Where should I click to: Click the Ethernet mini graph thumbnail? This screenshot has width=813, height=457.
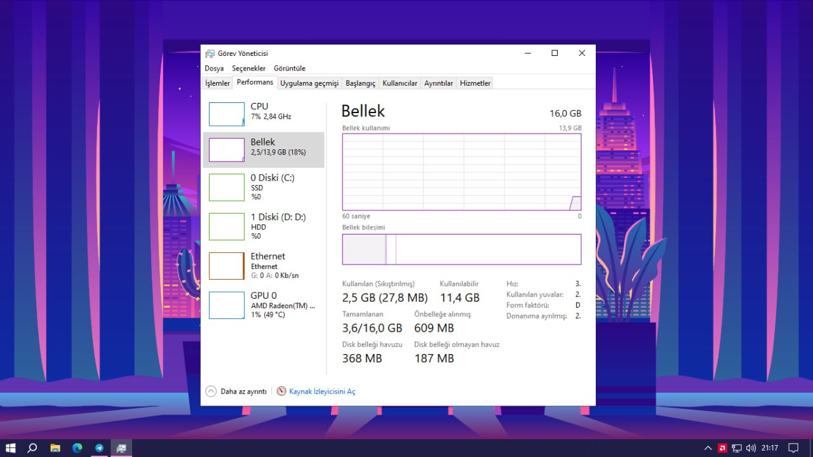(227, 266)
